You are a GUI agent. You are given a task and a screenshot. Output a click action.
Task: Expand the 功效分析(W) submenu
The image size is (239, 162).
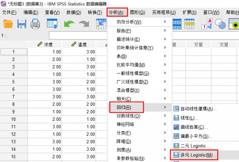pos(140,22)
